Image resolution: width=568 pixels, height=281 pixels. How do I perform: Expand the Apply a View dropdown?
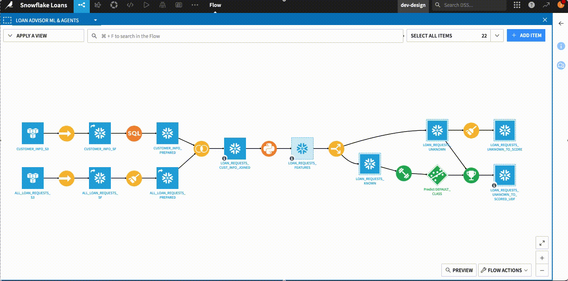[44, 36]
